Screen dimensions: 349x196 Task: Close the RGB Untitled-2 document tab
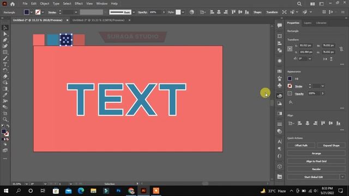(67, 20)
